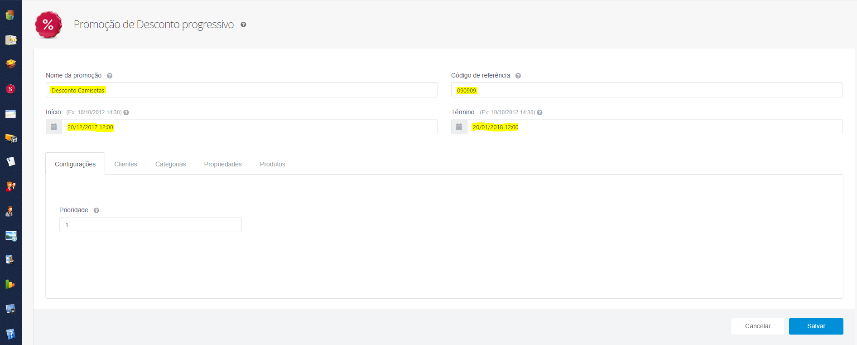Click help icon next to Término example
The image size is (857, 345).
539,112
